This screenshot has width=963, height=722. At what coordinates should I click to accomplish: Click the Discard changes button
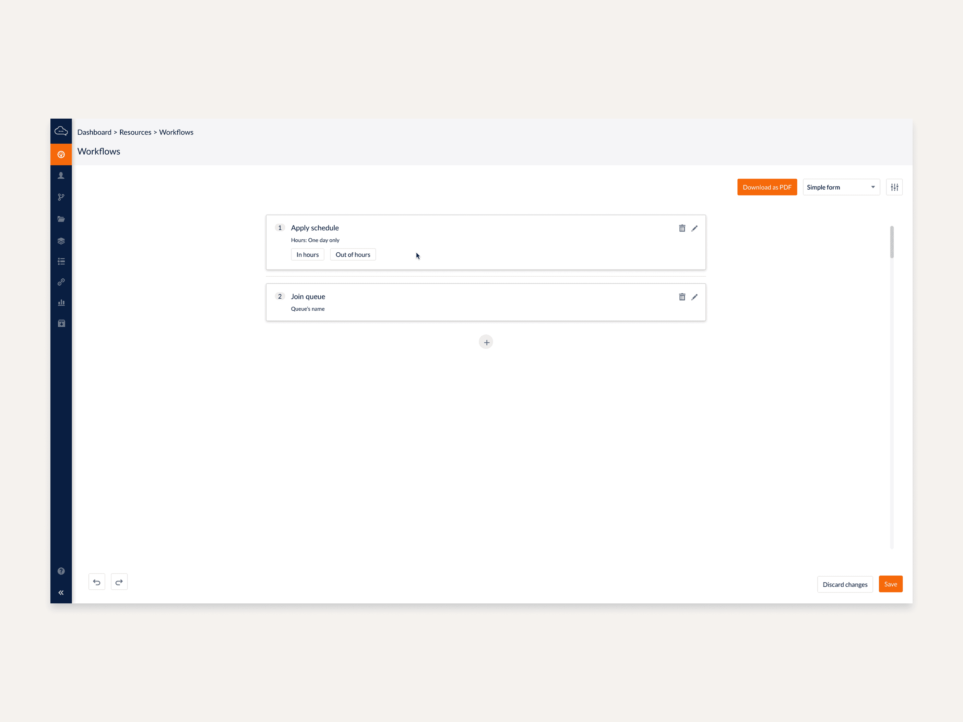(845, 584)
